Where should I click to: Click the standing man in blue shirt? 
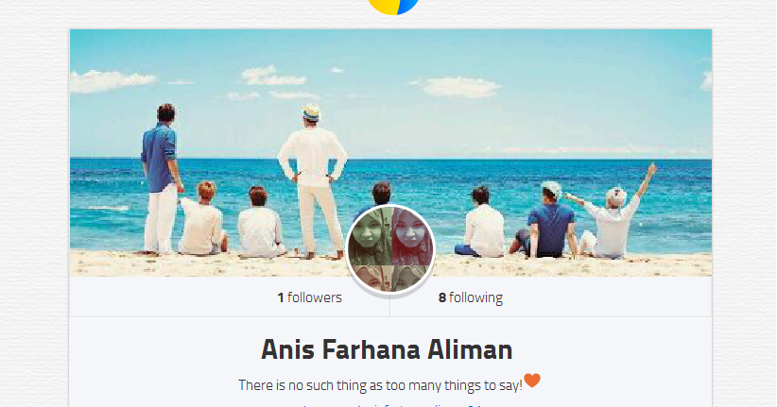click(162, 178)
